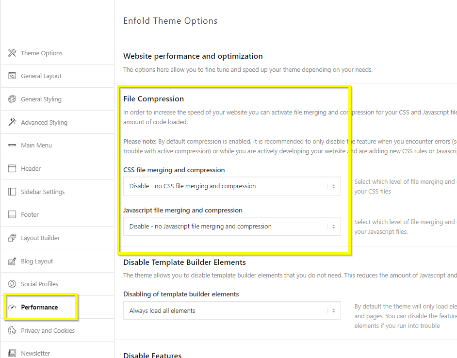
Task: Click 'Disabling of template builder elements' label
Action: click(181, 294)
